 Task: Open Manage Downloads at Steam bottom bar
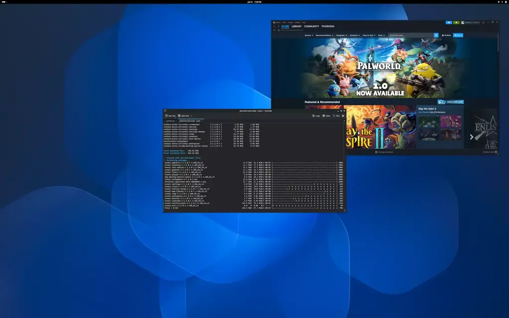point(384,152)
